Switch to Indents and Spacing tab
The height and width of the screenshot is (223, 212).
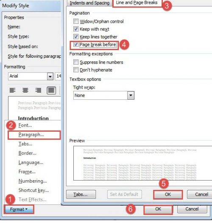point(89,3)
